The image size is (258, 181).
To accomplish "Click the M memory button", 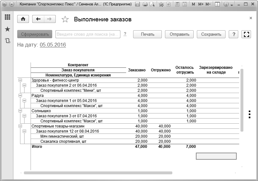I will pyautogui.click(x=194, y=4).
